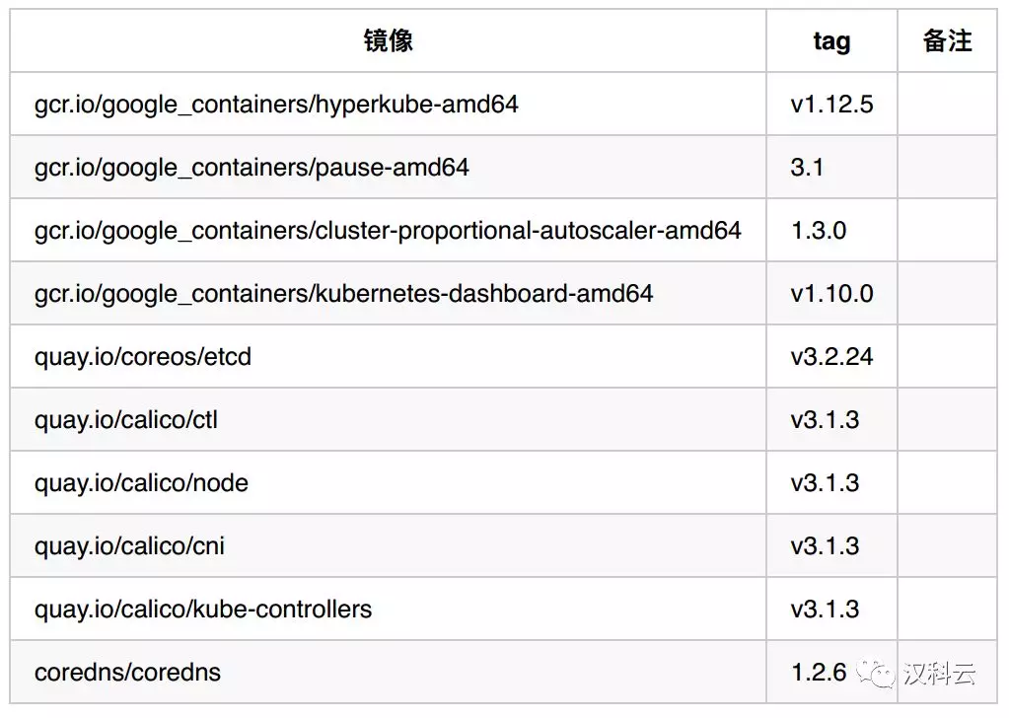The width and height of the screenshot is (1009, 718).
Task: Click the 镜像 column header
Action: (388, 40)
